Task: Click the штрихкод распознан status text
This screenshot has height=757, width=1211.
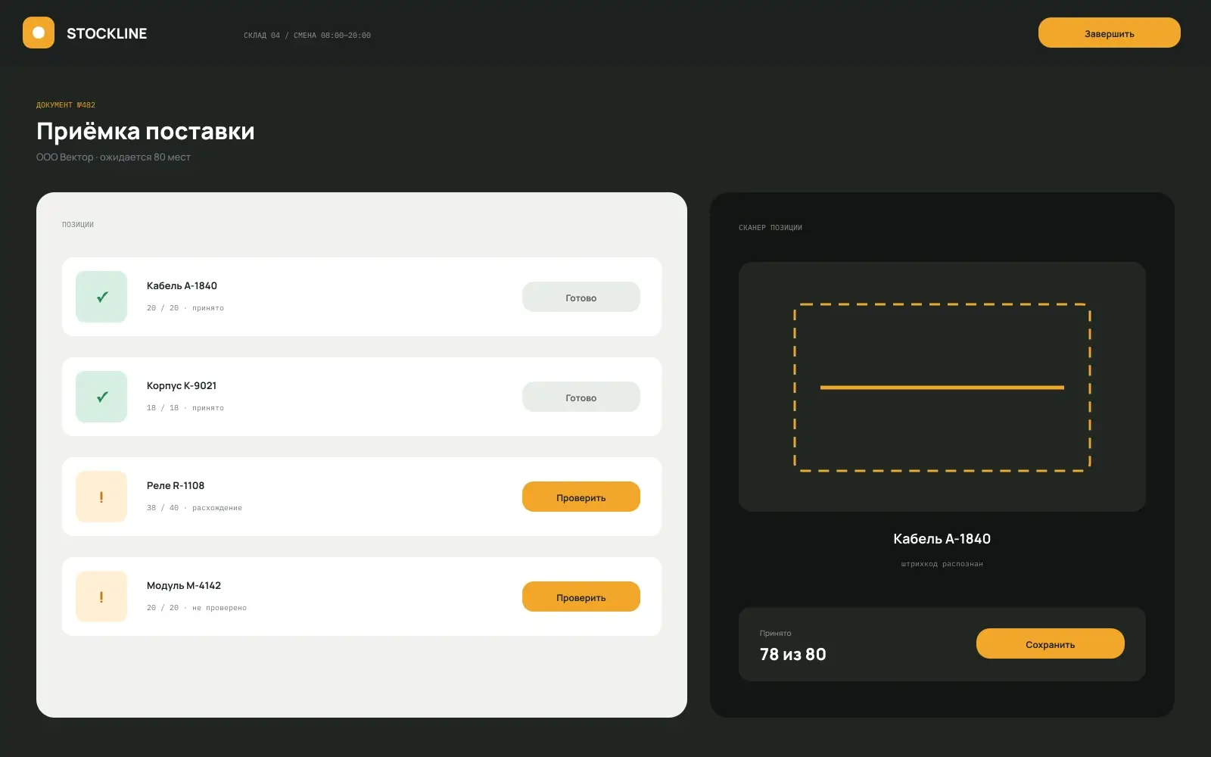Action: point(942,564)
